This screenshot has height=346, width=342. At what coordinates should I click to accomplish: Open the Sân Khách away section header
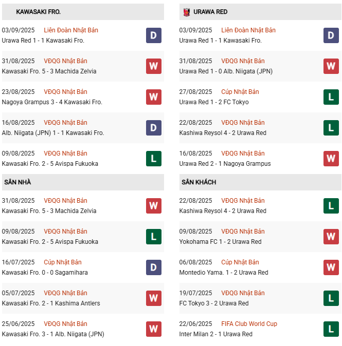[x=199, y=182]
